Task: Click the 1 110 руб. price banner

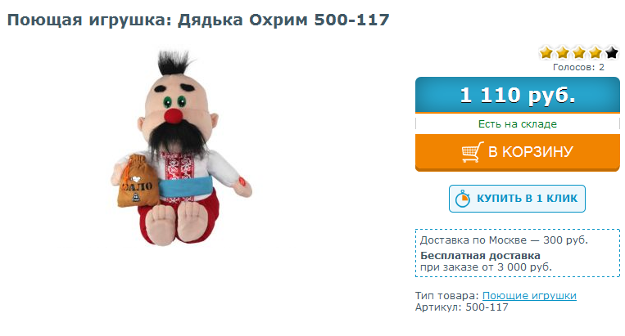Action: (518, 95)
